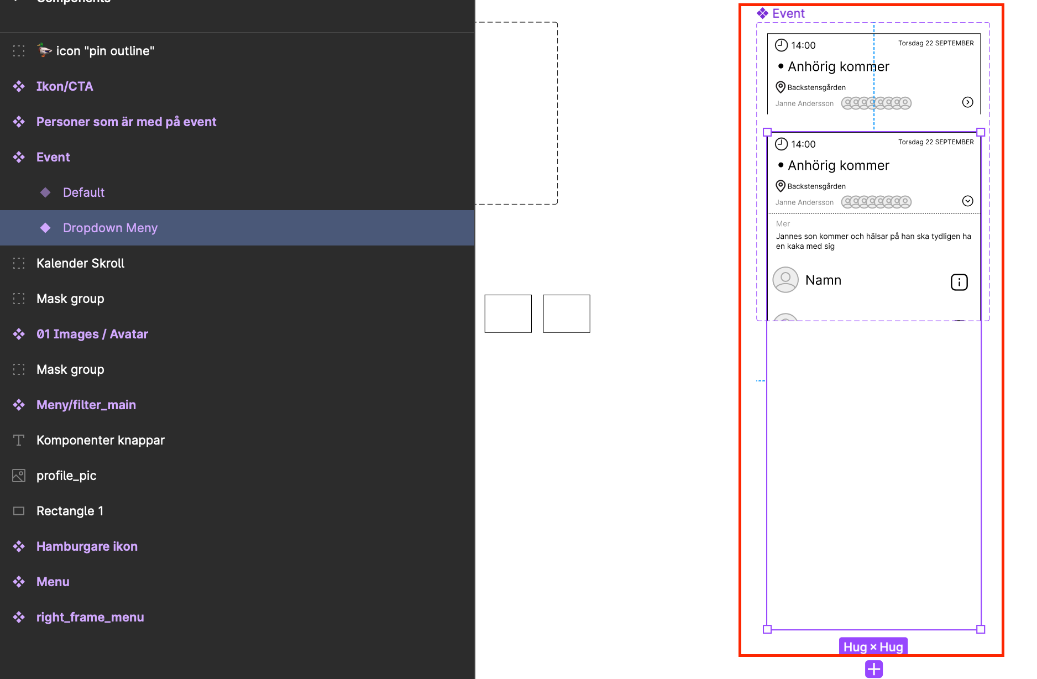
Task: Click the component icon beside right_frame_menu
Action: click(x=19, y=617)
